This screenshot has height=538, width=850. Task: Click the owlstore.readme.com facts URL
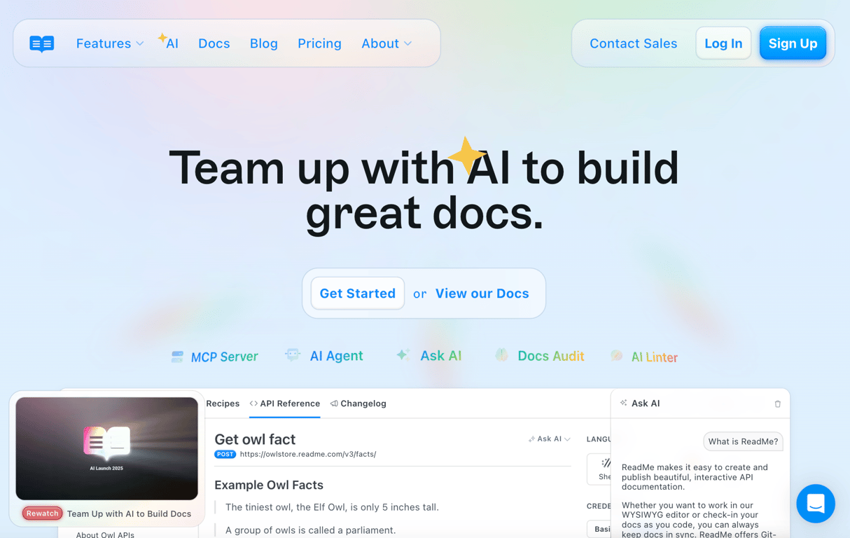(x=308, y=454)
